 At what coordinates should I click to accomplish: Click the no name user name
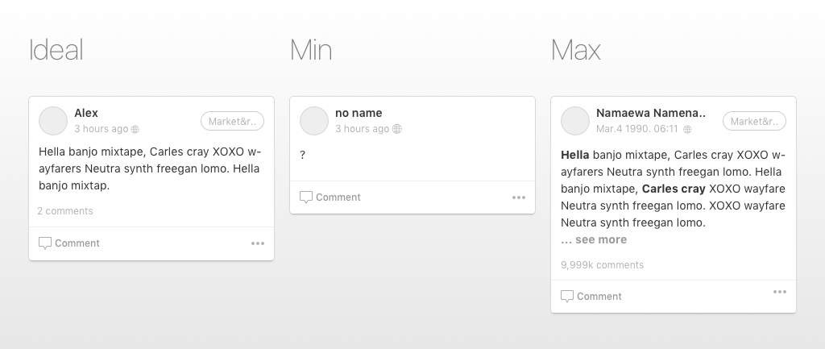coord(359,113)
